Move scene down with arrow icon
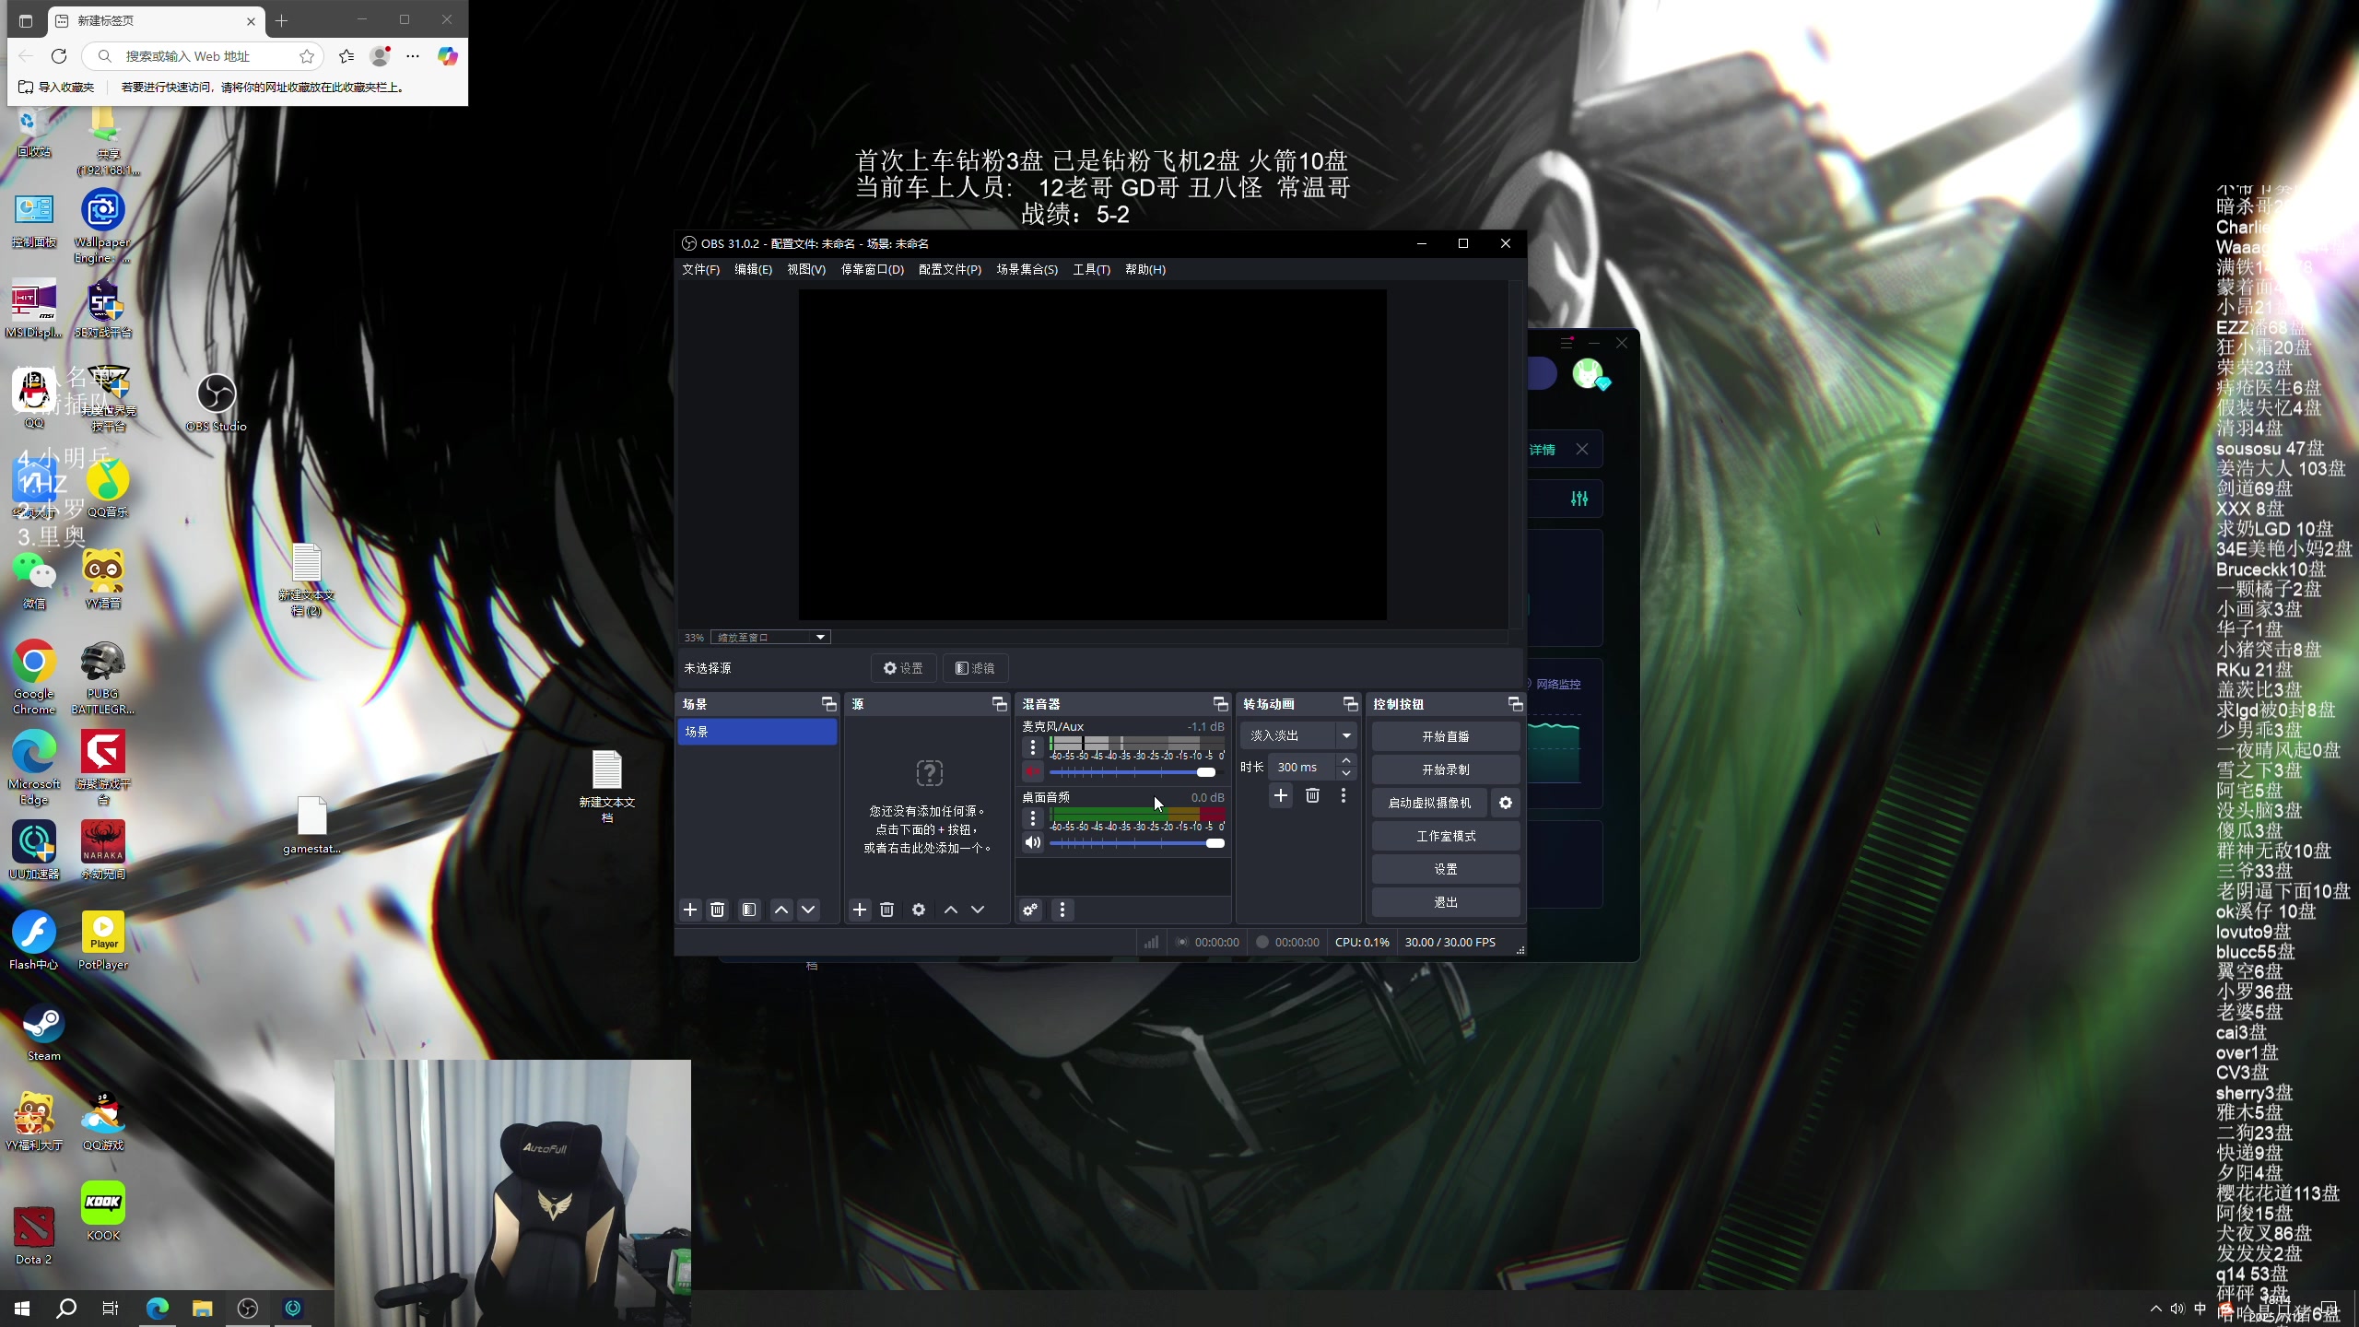The width and height of the screenshot is (2359, 1327). (x=808, y=910)
